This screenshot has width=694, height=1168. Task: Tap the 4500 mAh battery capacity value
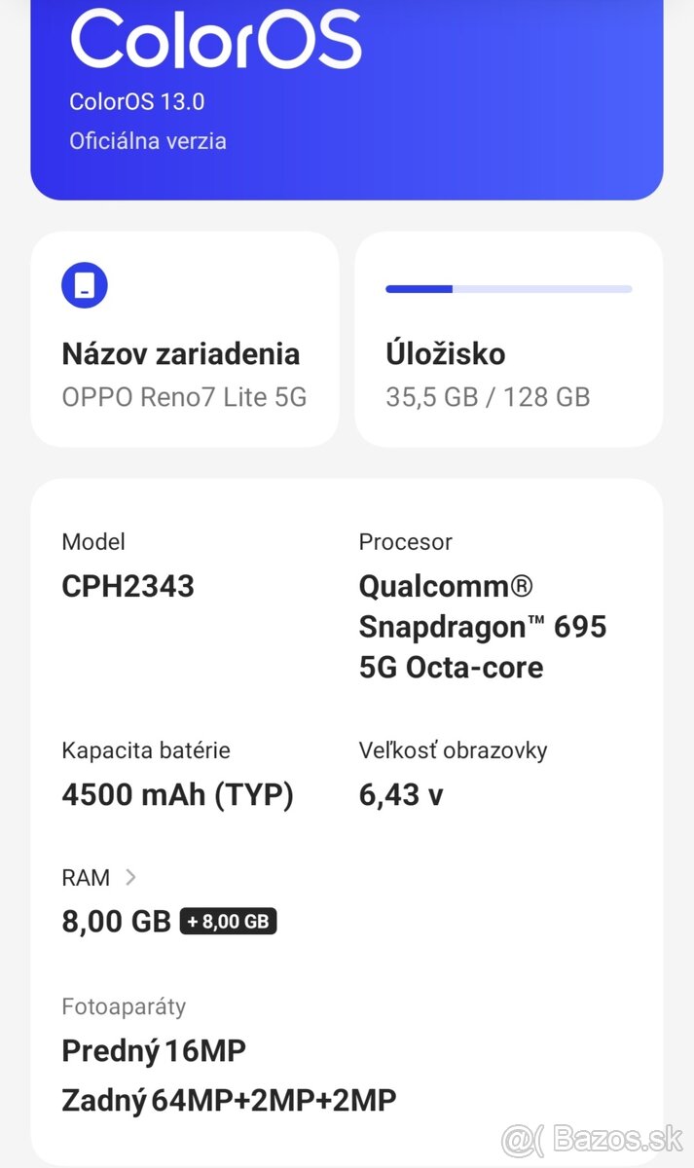tap(177, 794)
